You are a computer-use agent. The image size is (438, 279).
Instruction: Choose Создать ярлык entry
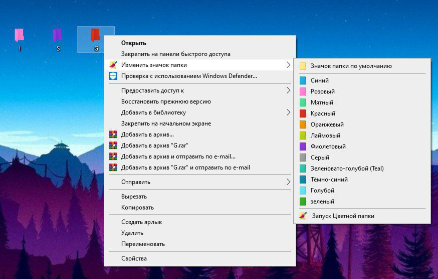[200, 222]
